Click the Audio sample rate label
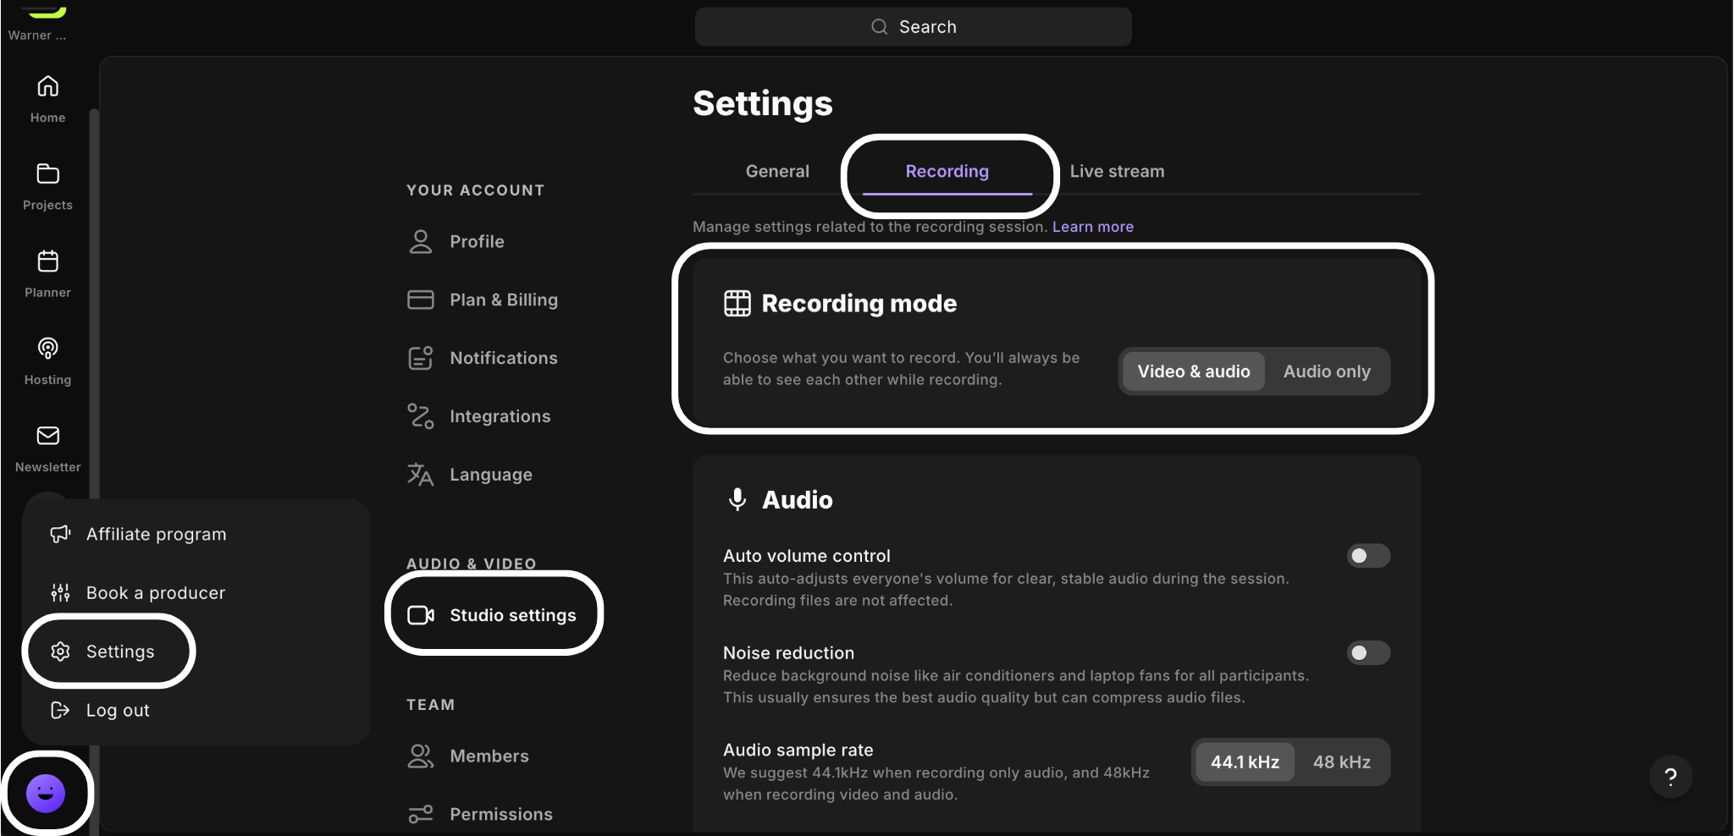1734x836 pixels. (798, 750)
